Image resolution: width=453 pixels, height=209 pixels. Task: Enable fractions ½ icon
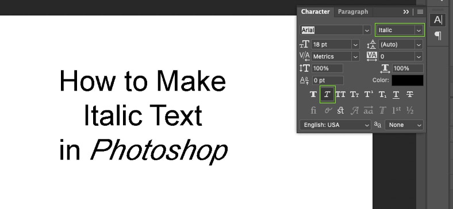tap(410, 110)
